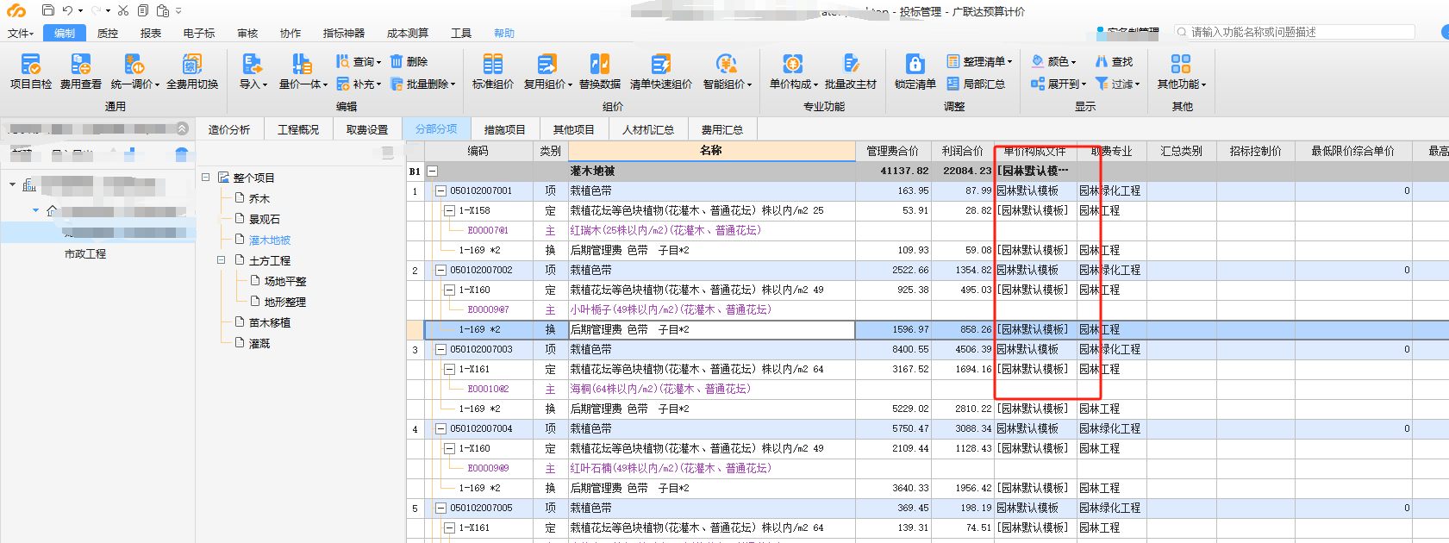Click the Save icon in the quick-access bar
Image resolution: width=1449 pixels, height=543 pixels.
(x=47, y=10)
